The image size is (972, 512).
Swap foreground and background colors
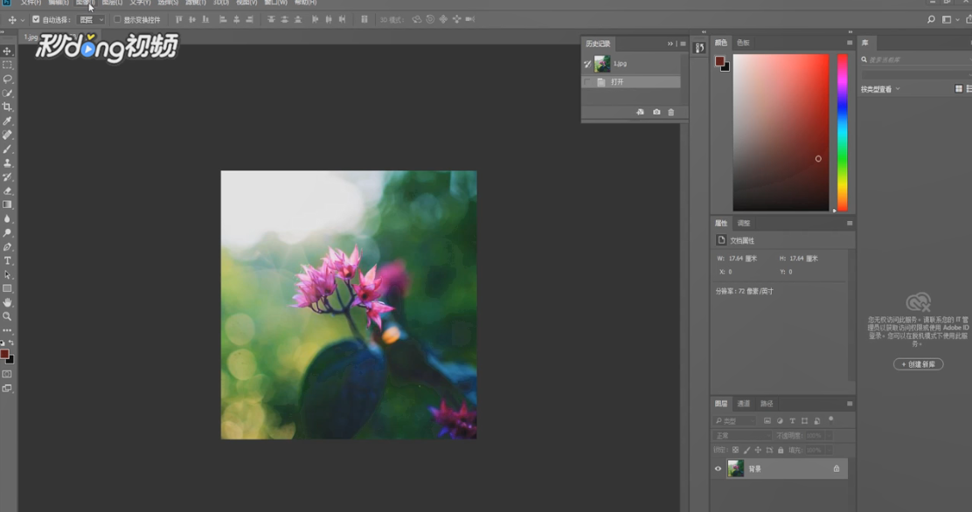(11, 342)
